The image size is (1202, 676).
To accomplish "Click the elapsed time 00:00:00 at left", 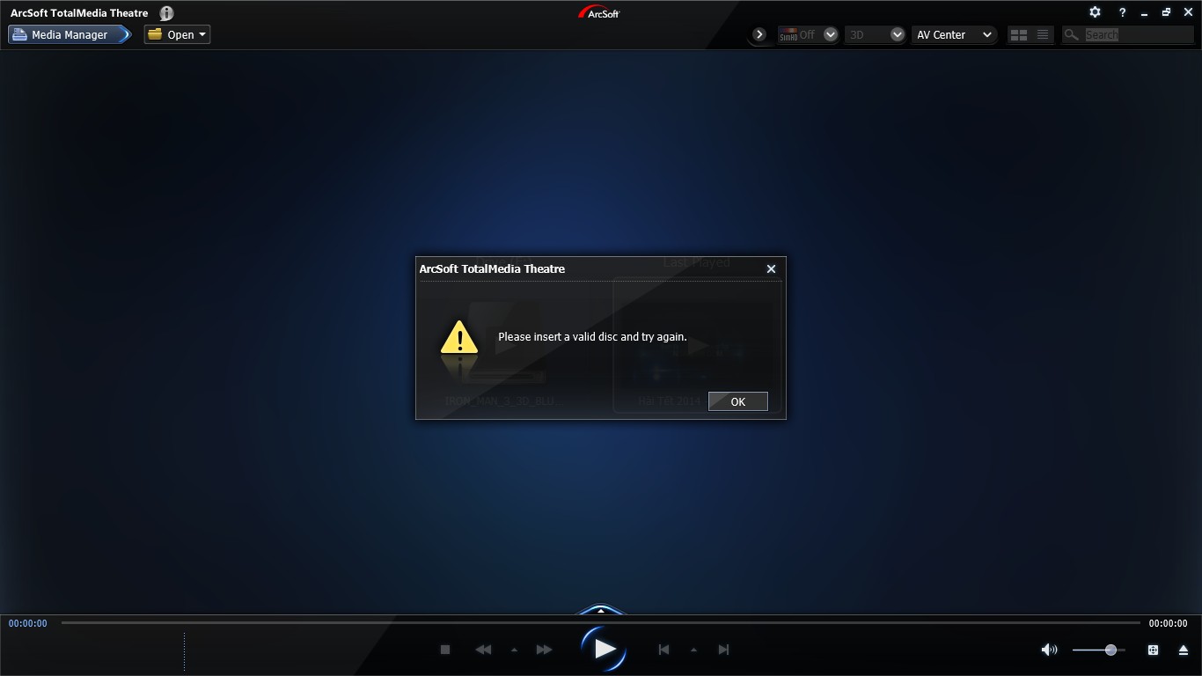I will [28, 623].
